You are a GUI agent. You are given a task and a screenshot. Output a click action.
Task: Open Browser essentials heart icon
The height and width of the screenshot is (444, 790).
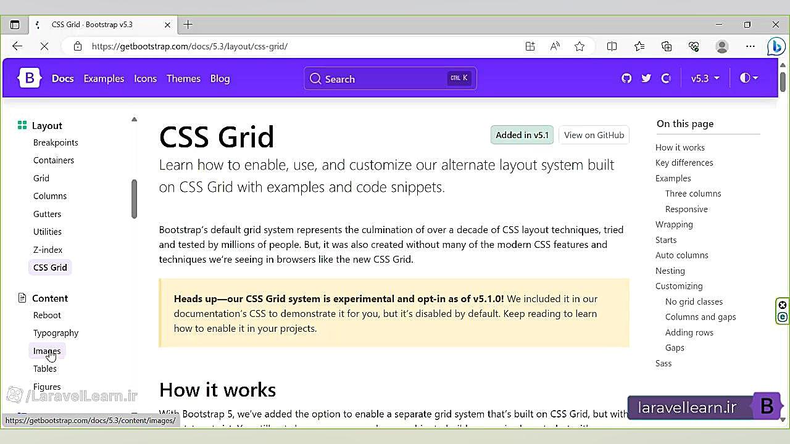(694, 46)
